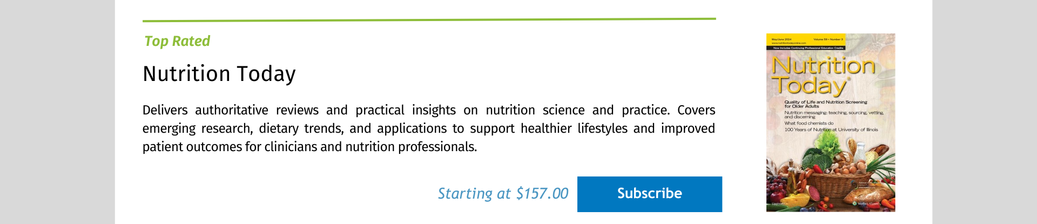Click the 100 Years of Nutrition cover line
This screenshot has height=224, width=1037.
pos(831,130)
